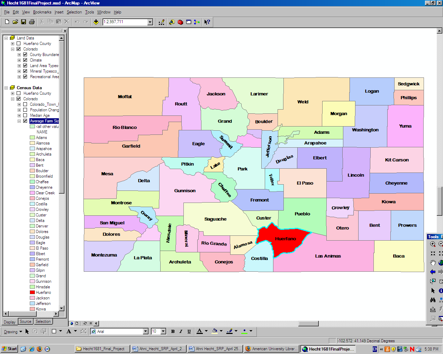The image size is (443, 354).
Task: Uncheck the Climate layer checkbox
Action: [x=25, y=60]
